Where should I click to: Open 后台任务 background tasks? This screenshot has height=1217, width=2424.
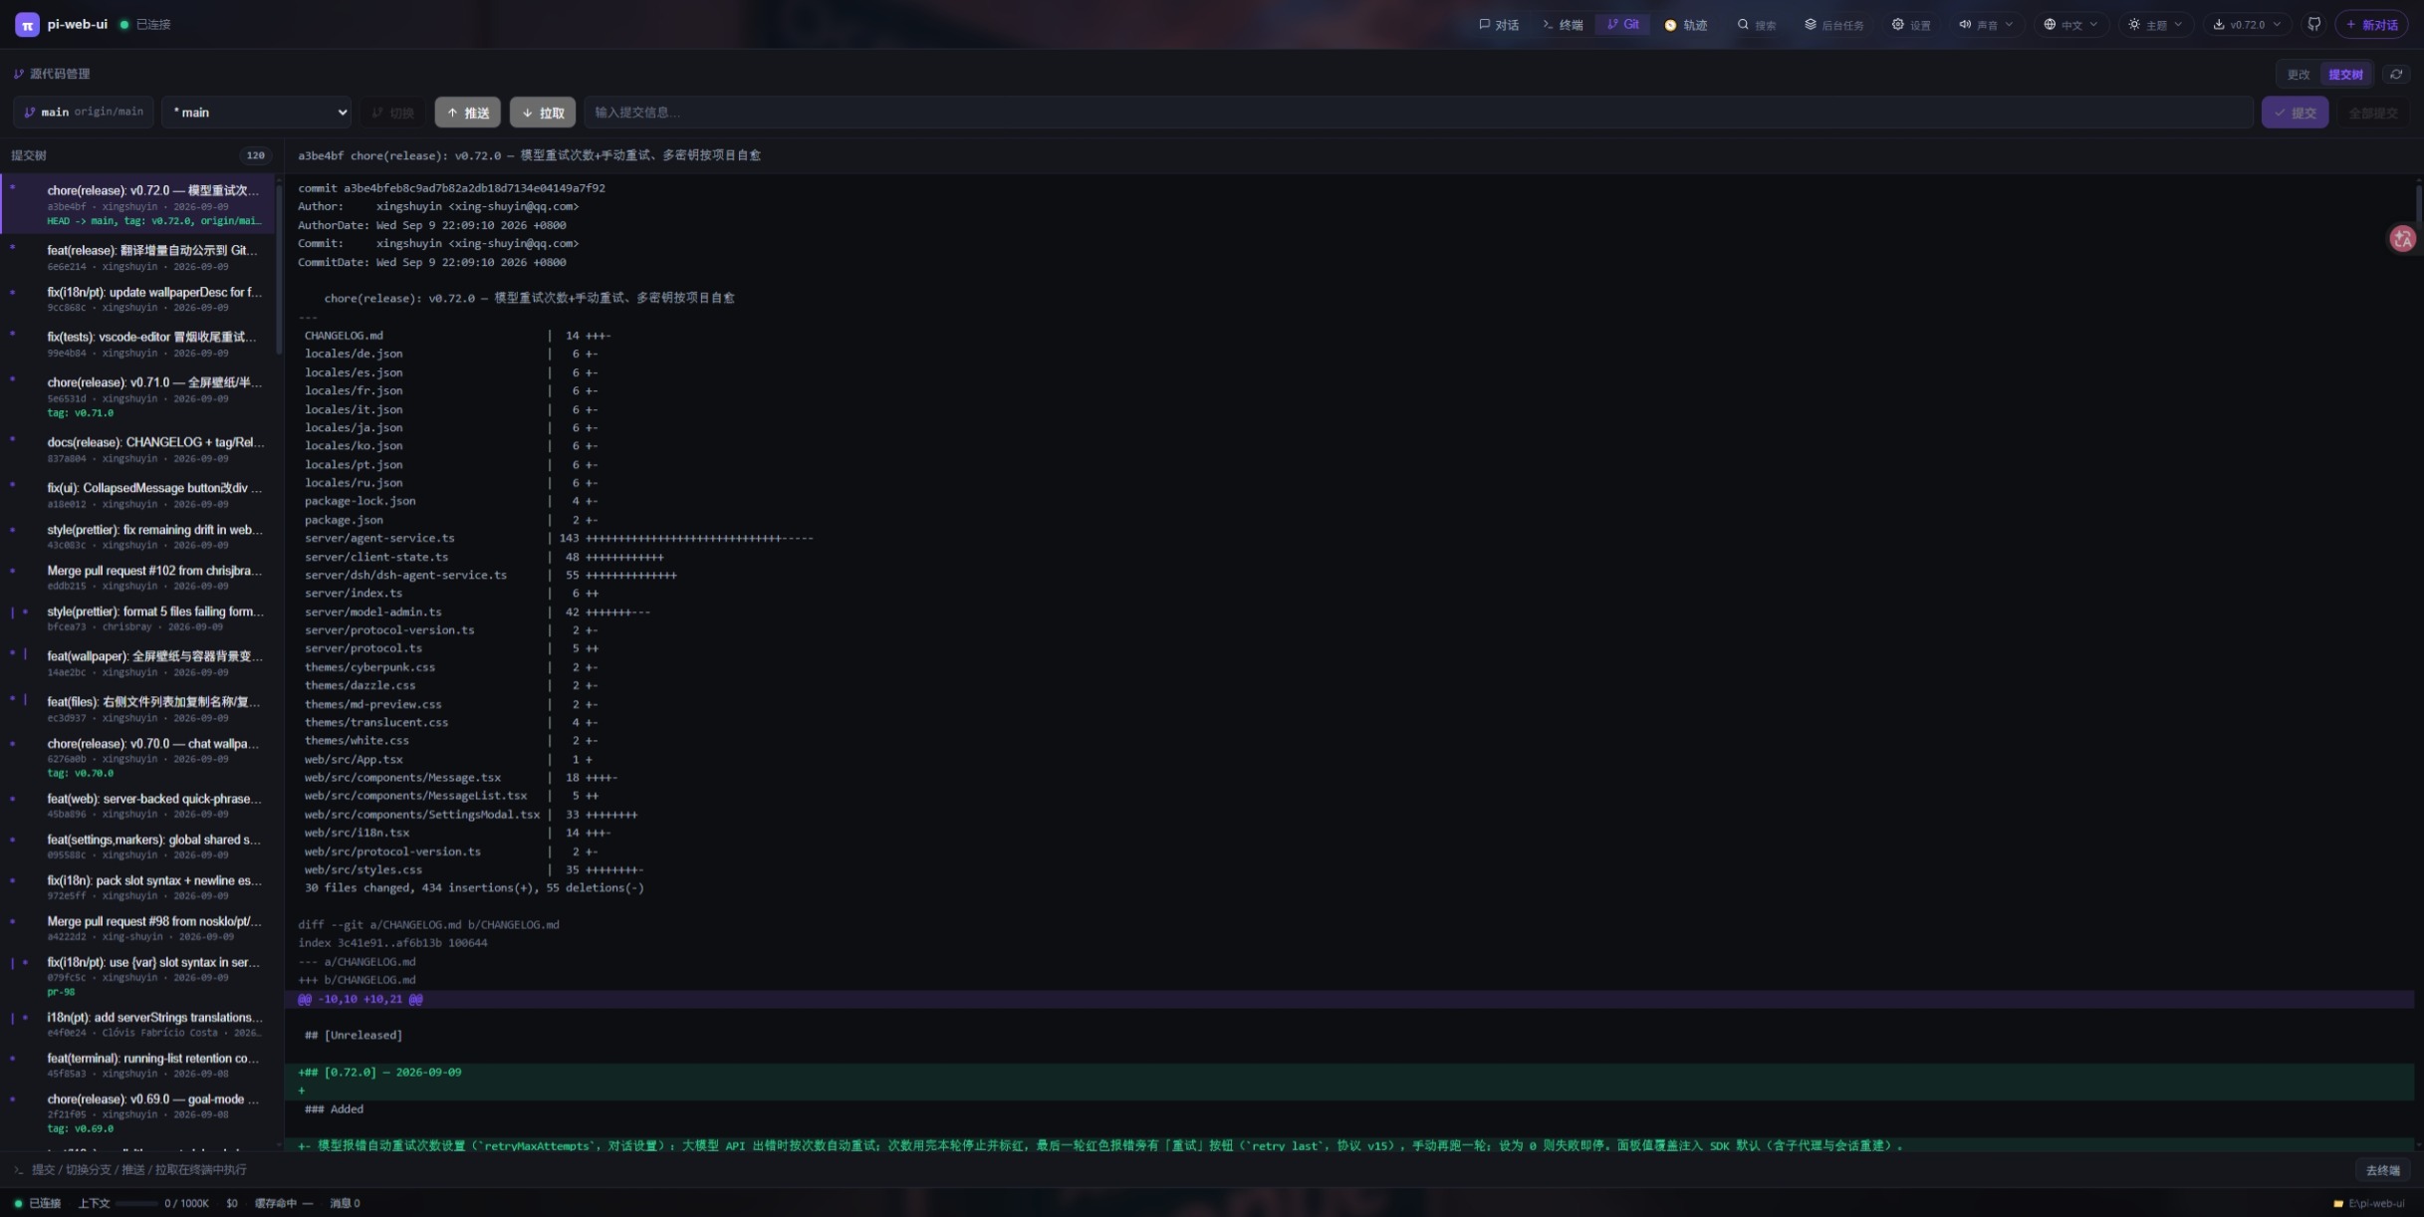click(1833, 25)
